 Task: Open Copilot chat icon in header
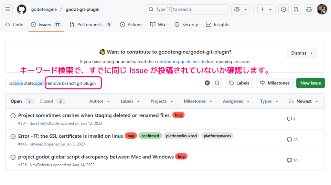coord(237,9)
